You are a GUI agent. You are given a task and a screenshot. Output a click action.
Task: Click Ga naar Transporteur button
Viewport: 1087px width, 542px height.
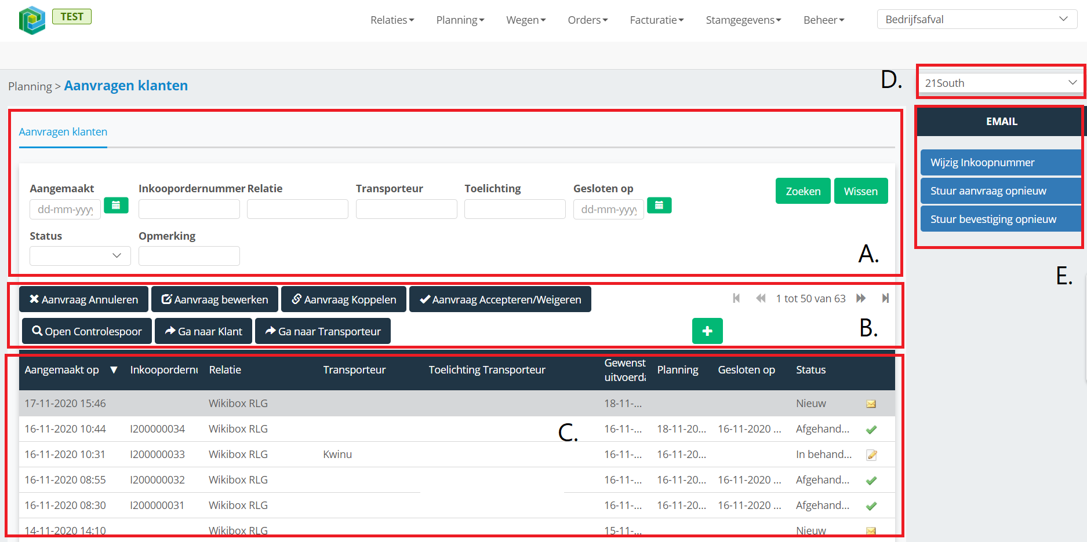pos(323,331)
